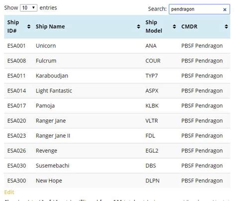Select the Susemebachi ship name

[52, 166]
